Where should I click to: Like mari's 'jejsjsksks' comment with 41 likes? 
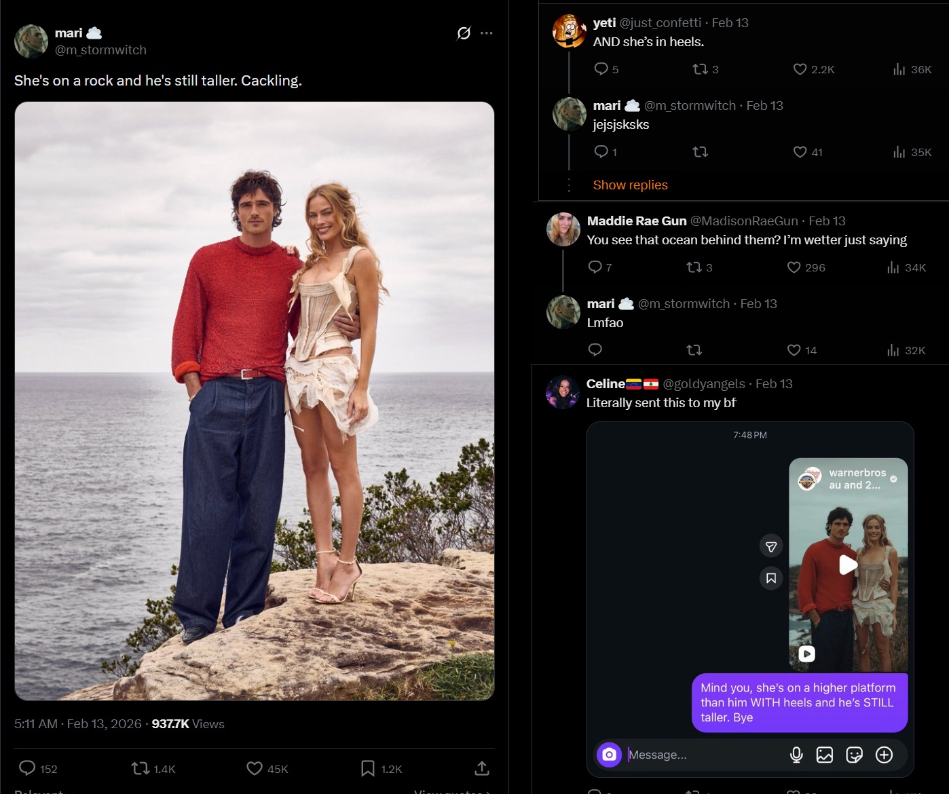[800, 152]
